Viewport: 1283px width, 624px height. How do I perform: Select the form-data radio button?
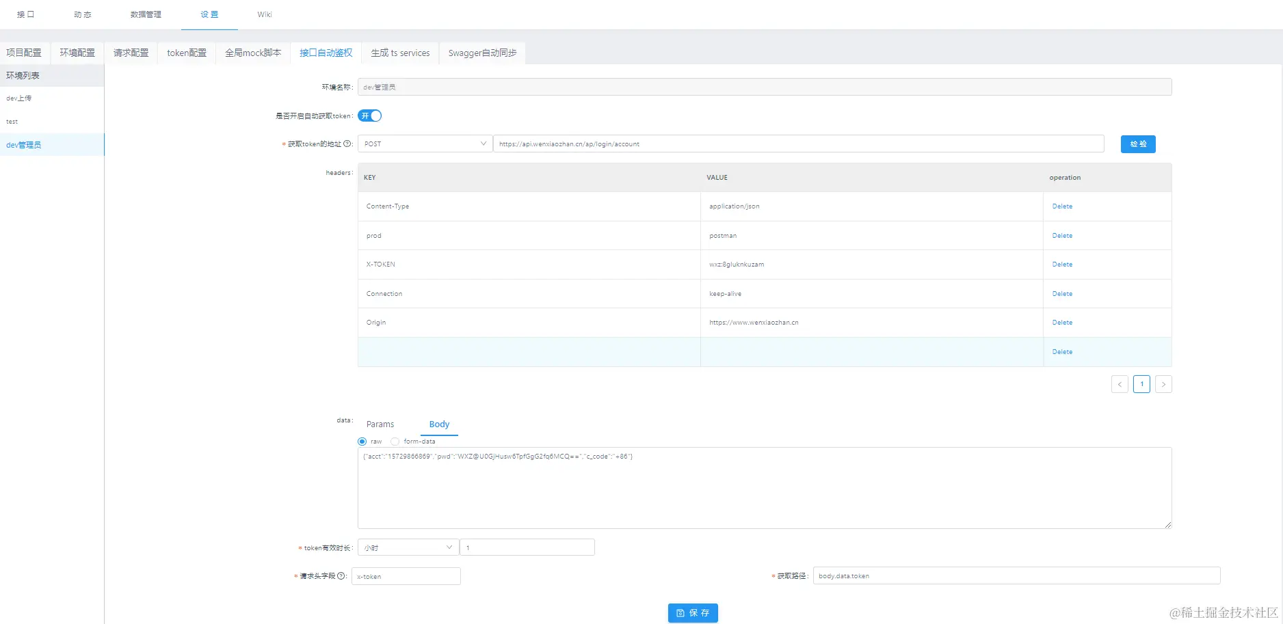click(395, 442)
